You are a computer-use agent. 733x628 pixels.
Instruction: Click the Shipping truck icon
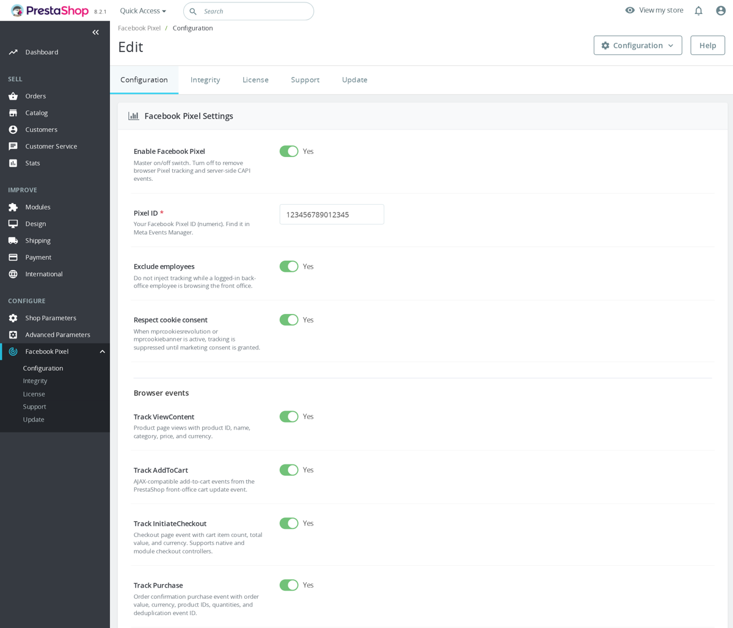13,241
